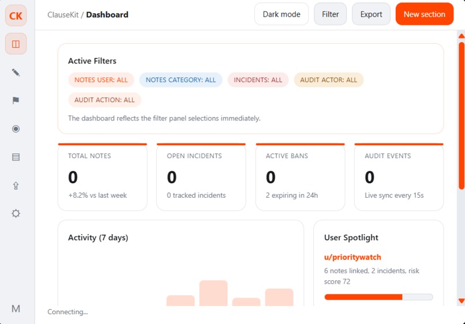Click the '2 expiring in 24h' text
This screenshot has height=324, width=465.
point(291,195)
